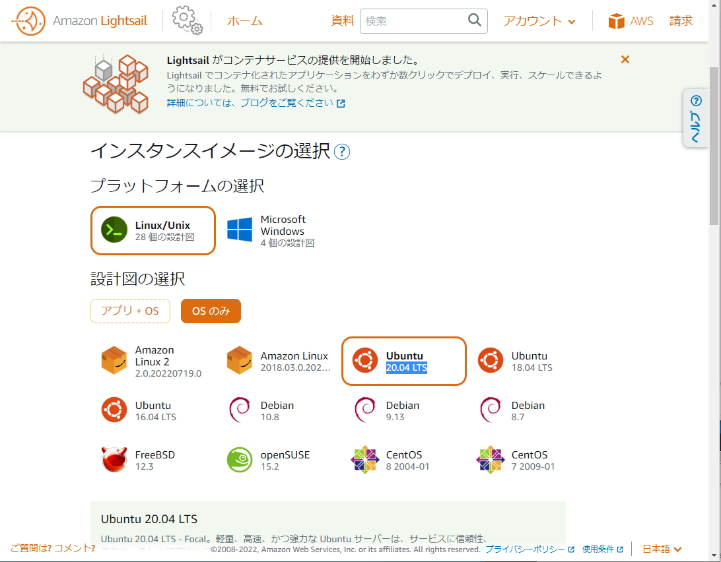
Task: Open the settings gears icon
Action: click(187, 20)
